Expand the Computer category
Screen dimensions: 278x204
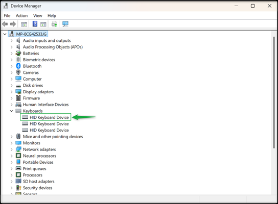pyautogui.click(x=12, y=79)
